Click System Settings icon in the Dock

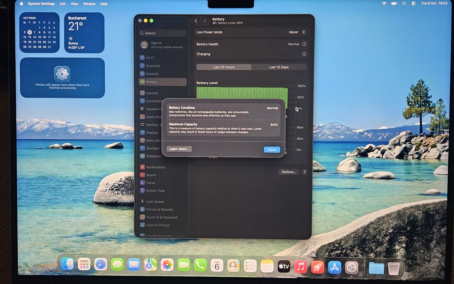351,268
